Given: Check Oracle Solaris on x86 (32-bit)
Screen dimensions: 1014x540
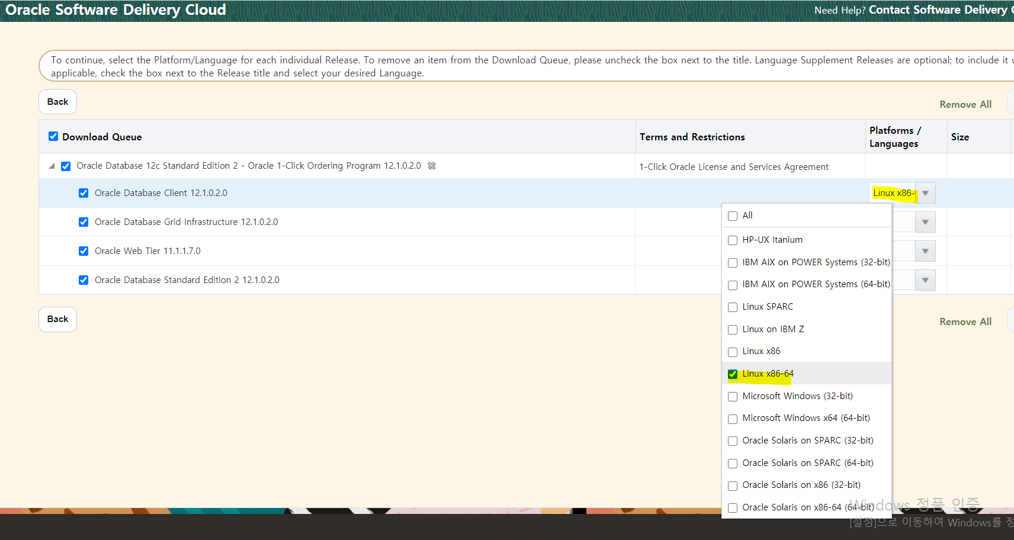Looking at the screenshot, I should pos(733,486).
